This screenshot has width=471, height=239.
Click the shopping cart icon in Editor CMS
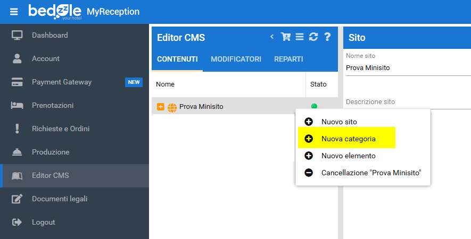click(286, 37)
